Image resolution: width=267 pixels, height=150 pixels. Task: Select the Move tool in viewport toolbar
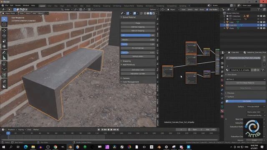[x=4, y=30]
